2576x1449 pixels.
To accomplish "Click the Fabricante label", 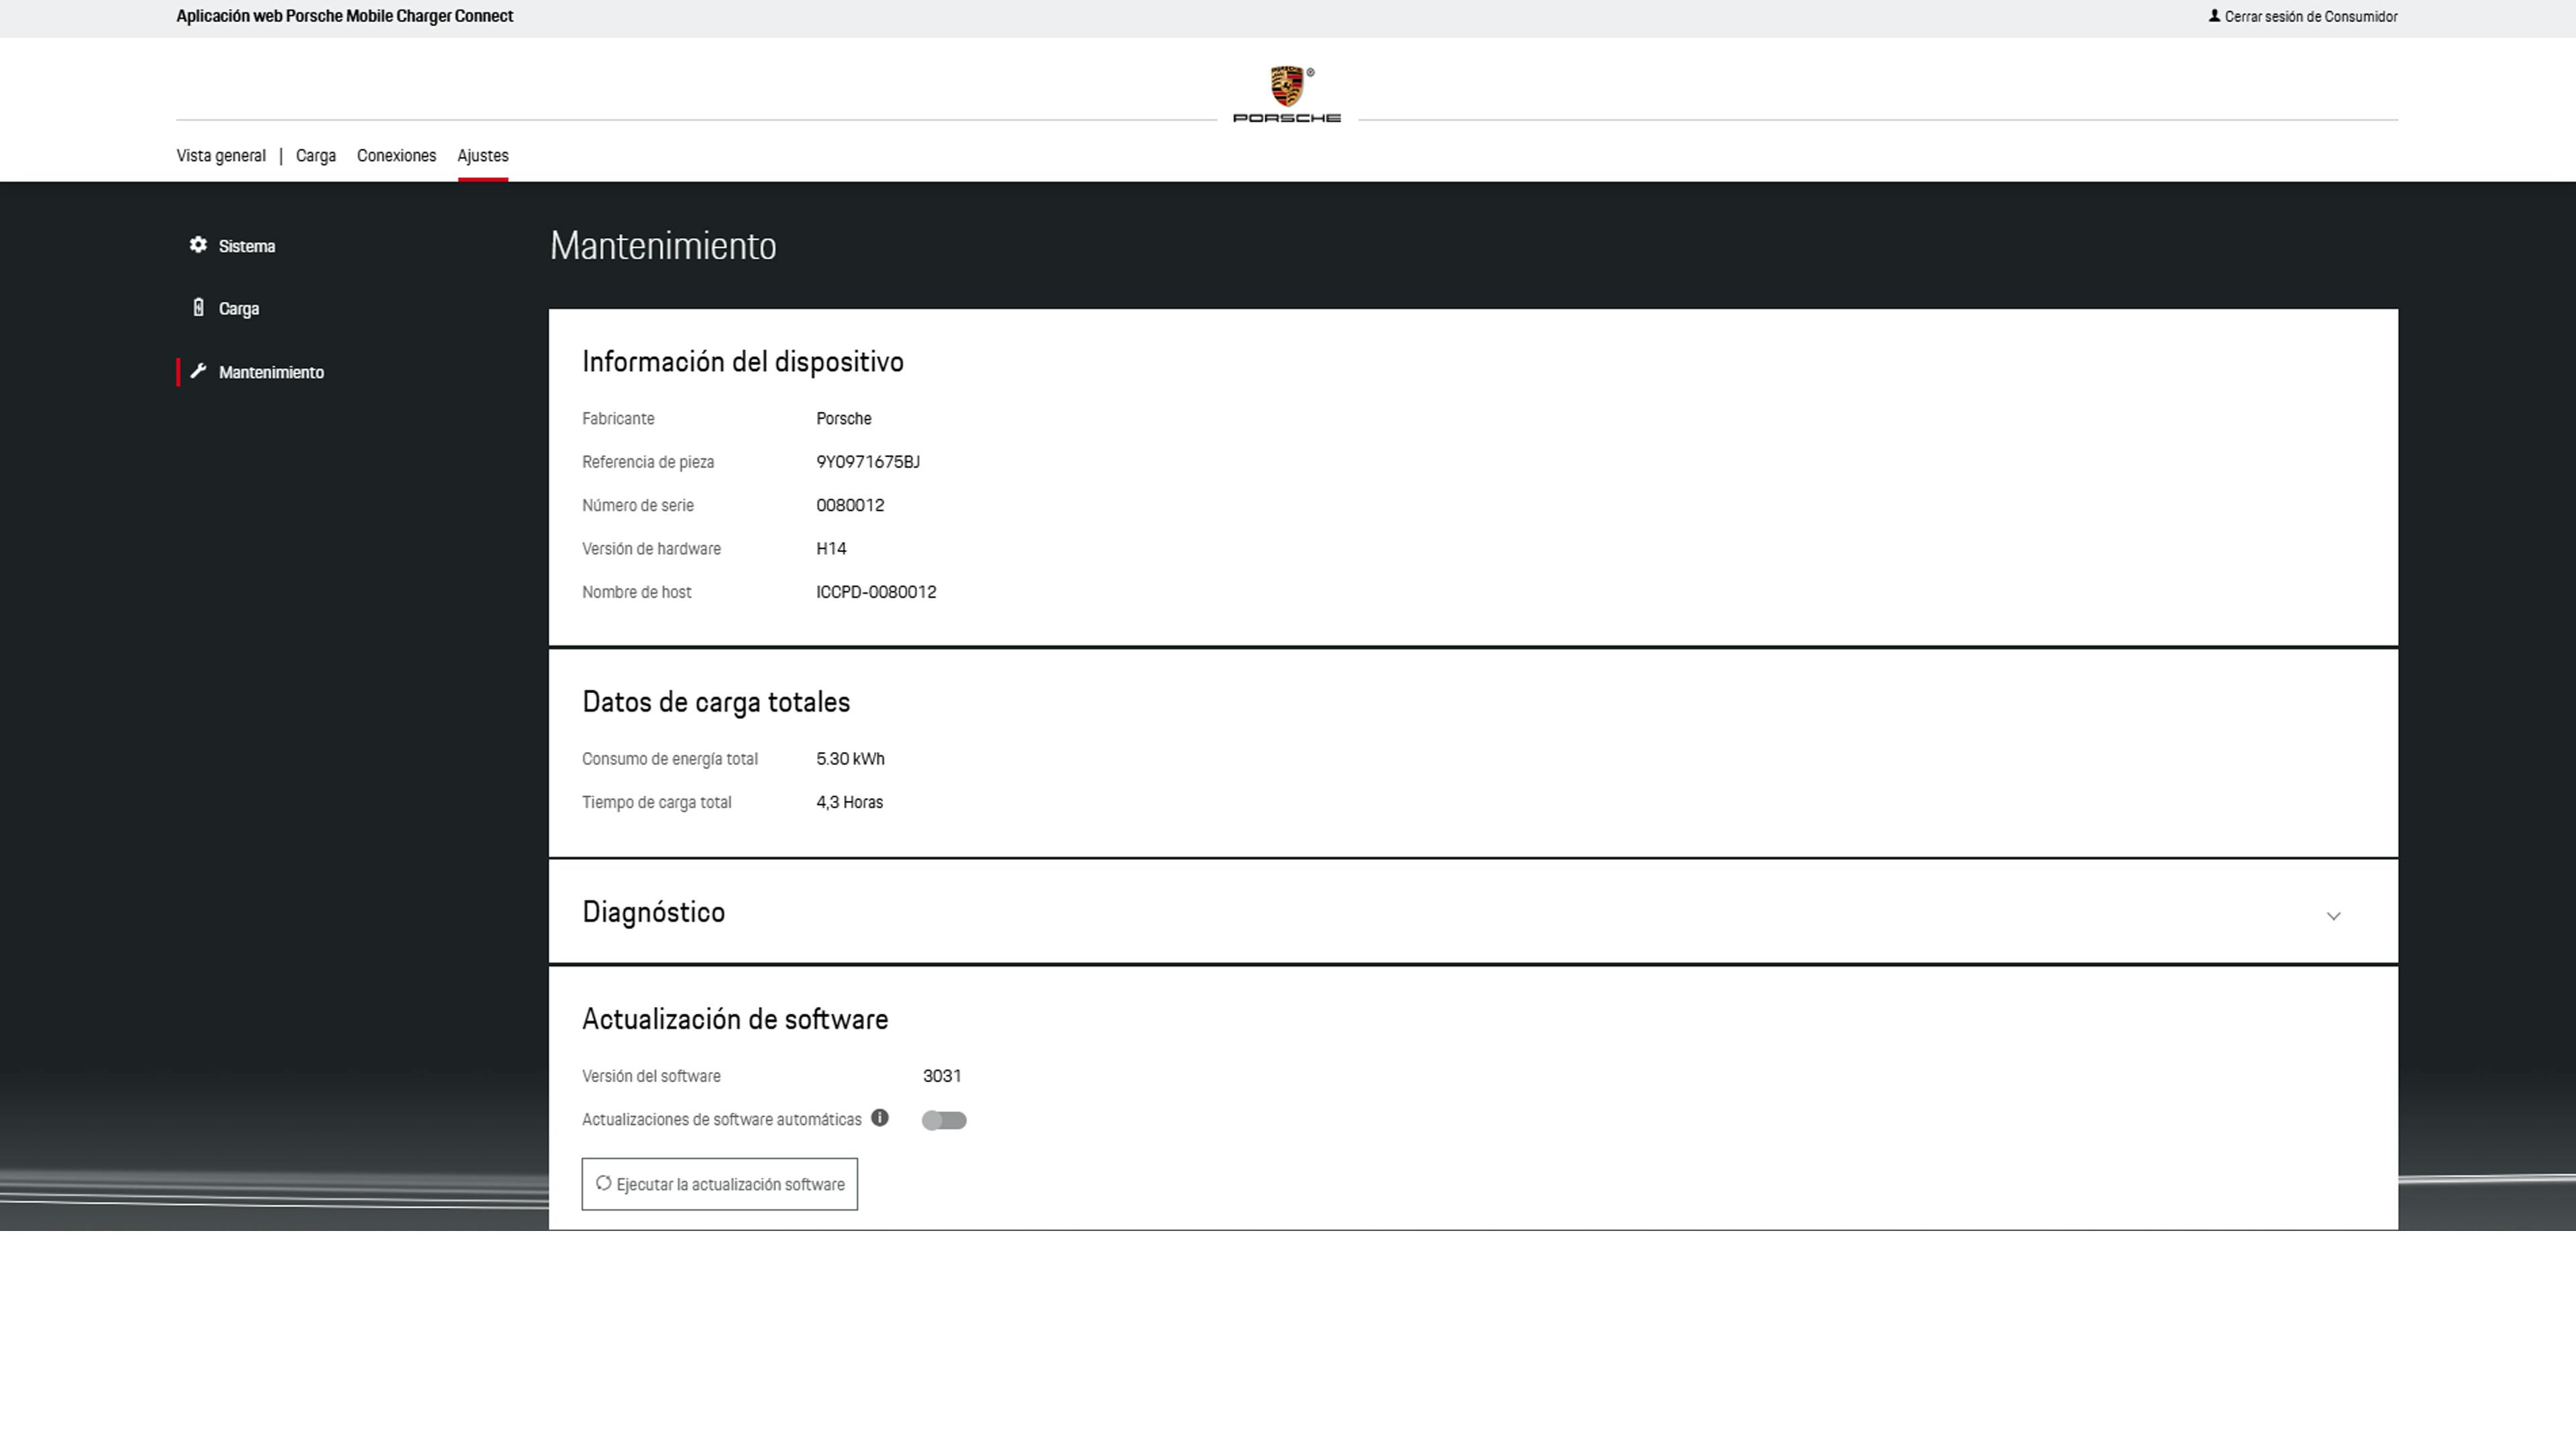I will coord(618,419).
